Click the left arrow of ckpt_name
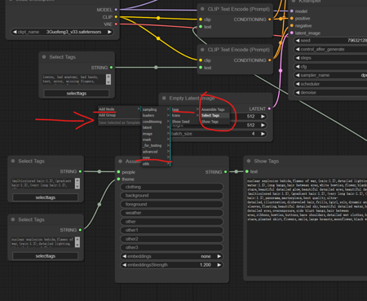The width and height of the screenshot is (367, 301). click(15, 32)
